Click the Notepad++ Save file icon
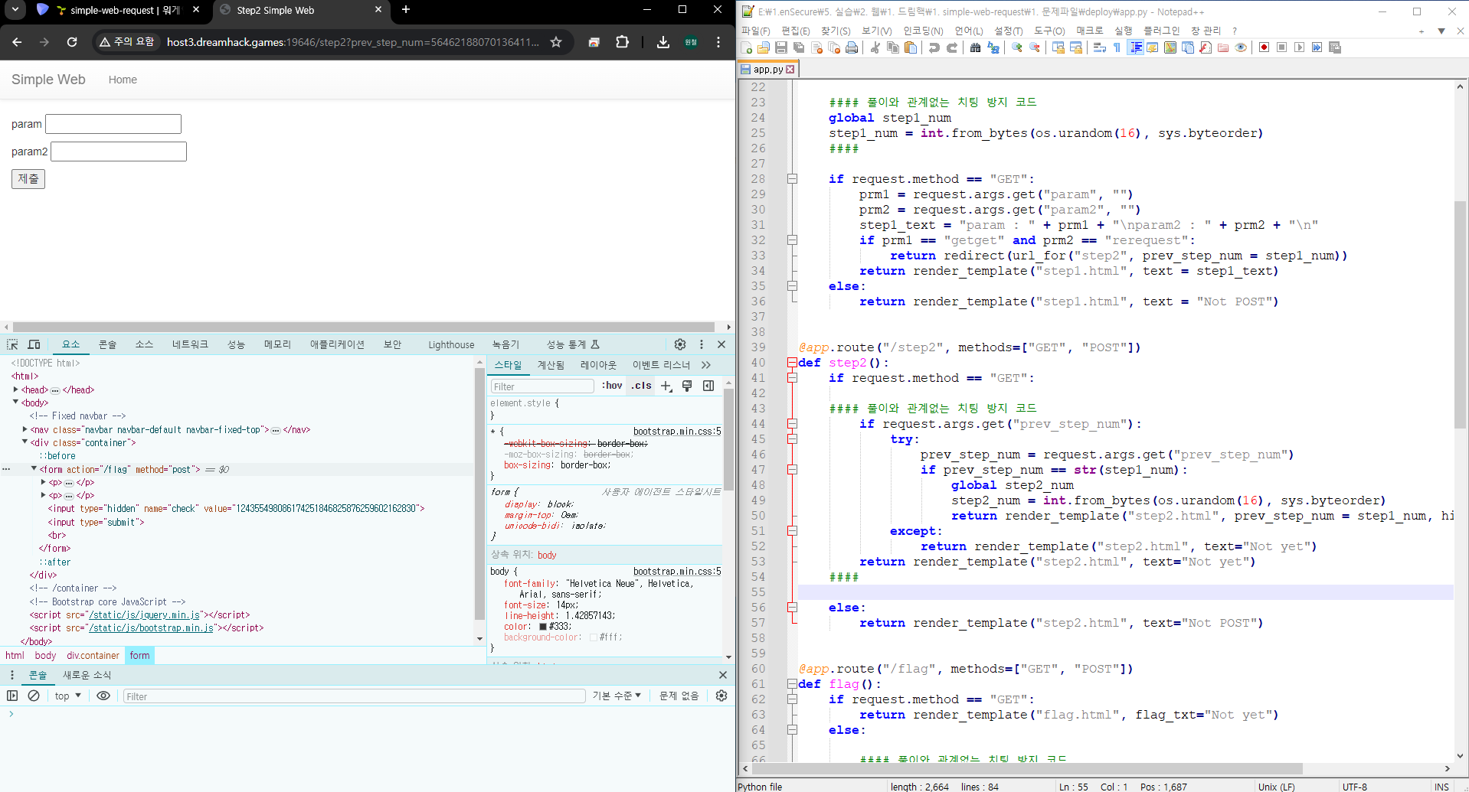Image resolution: width=1469 pixels, height=792 pixels. click(x=781, y=47)
